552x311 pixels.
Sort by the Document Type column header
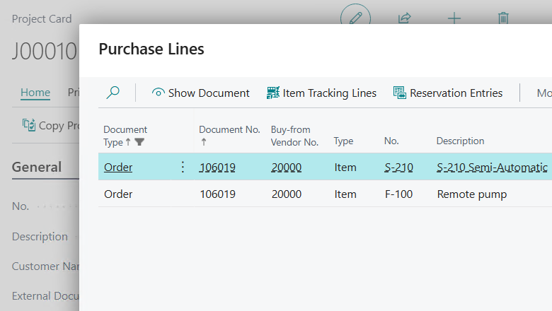click(x=125, y=136)
